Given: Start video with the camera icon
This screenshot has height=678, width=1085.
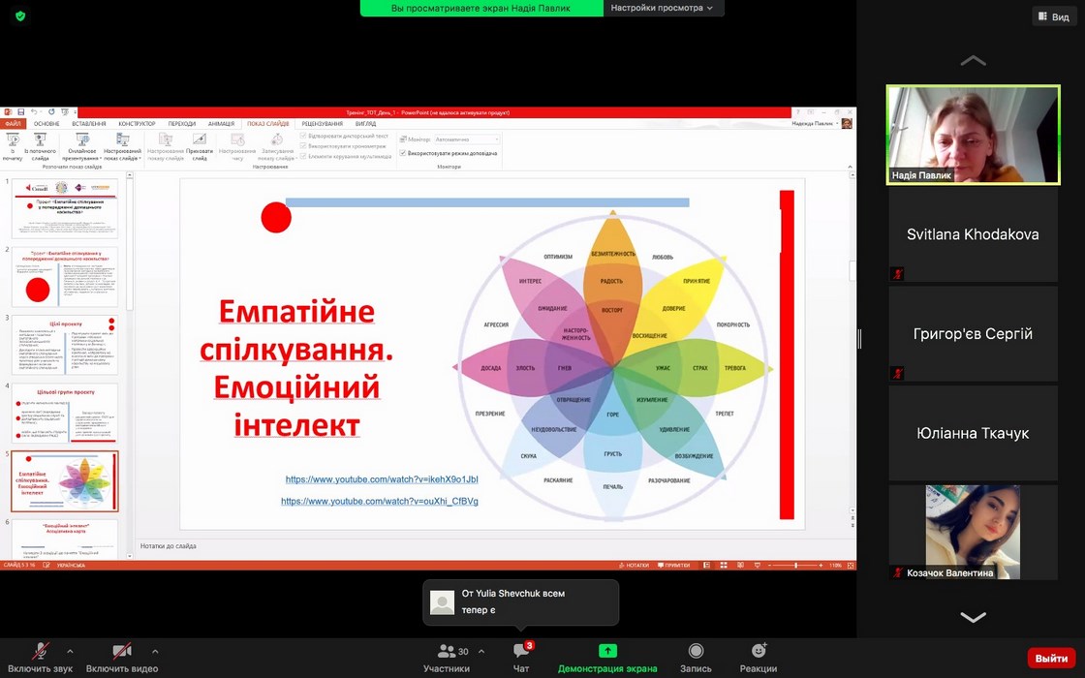Looking at the screenshot, I should pyautogui.click(x=122, y=651).
